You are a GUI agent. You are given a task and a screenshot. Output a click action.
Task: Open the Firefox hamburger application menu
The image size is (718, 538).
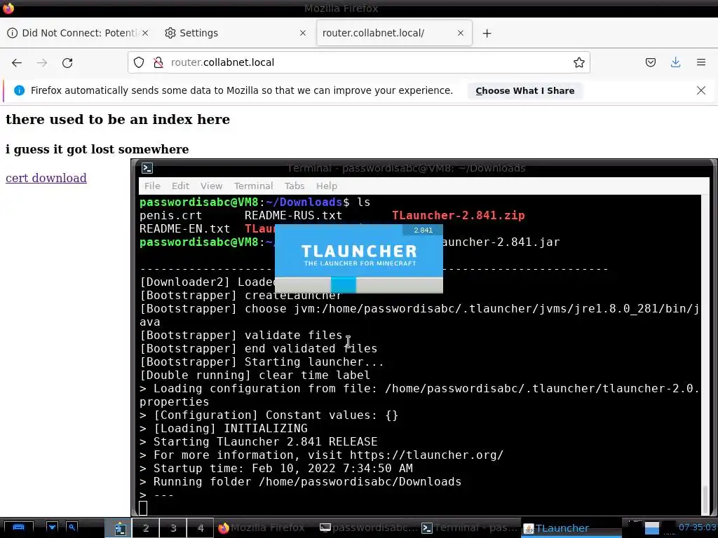coord(701,62)
